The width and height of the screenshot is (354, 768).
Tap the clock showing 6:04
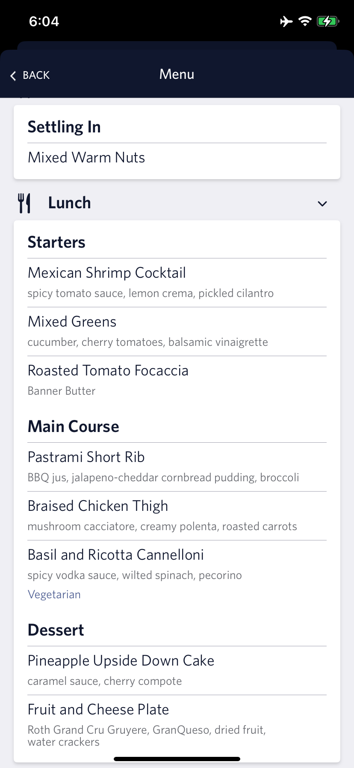click(x=43, y=21)
